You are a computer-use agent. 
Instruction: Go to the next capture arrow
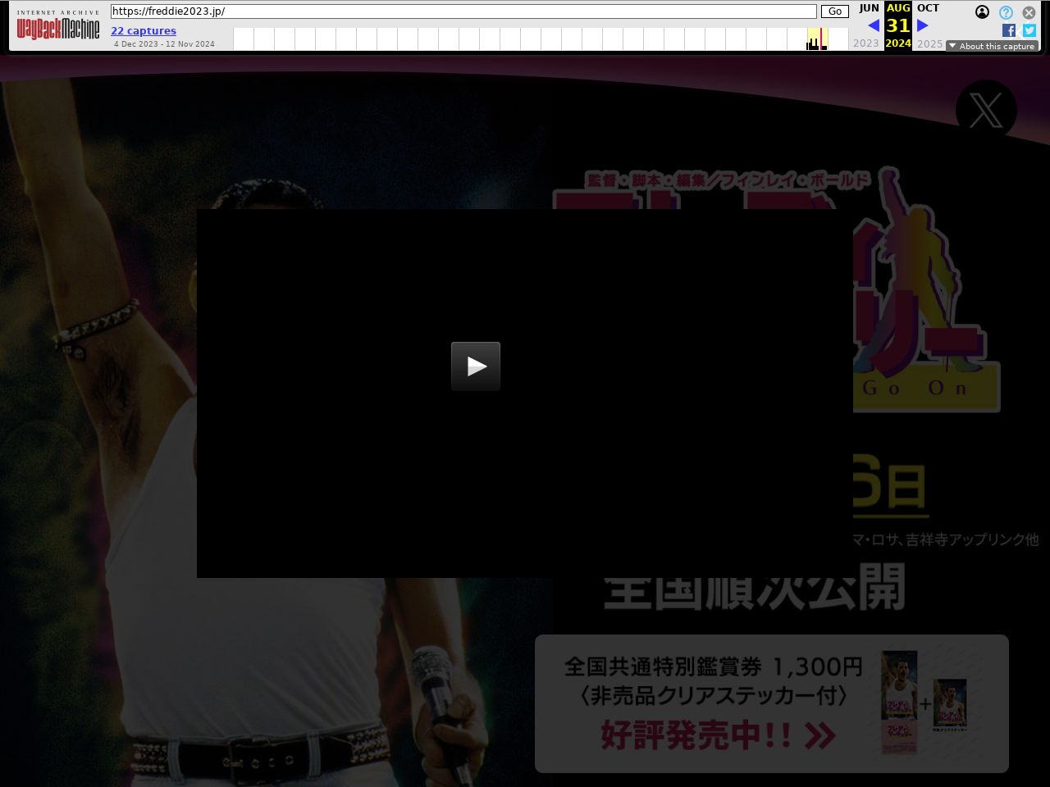923,25
